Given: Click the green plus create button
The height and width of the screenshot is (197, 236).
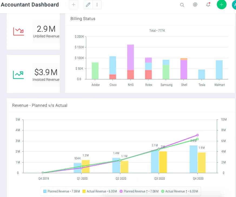Looking at the screenshot, I should (x=221, y=5).
